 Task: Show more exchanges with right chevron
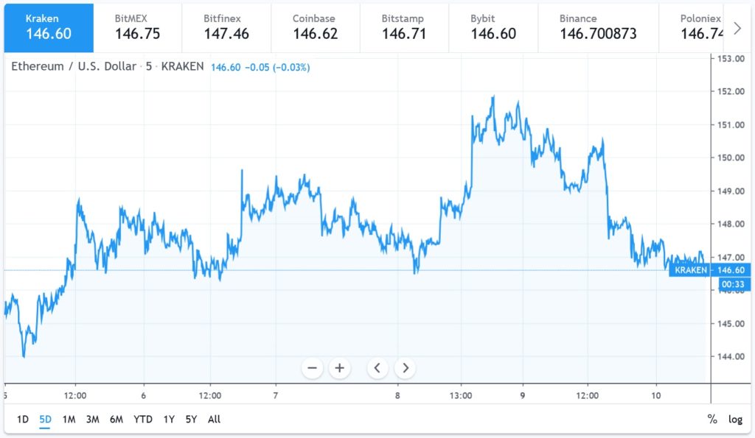click(x=736, y=27)
